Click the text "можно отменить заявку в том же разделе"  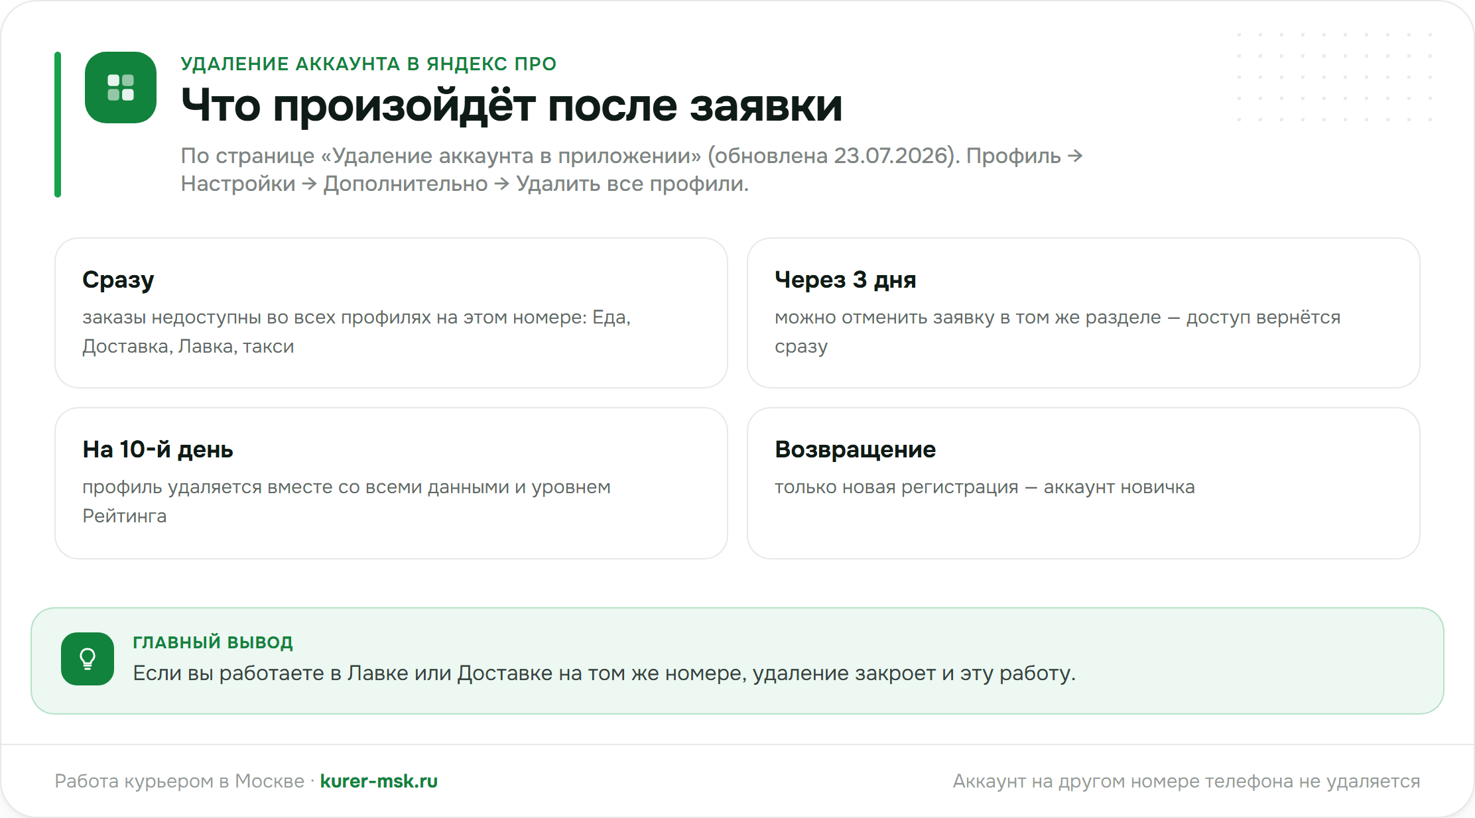(968, 318)
